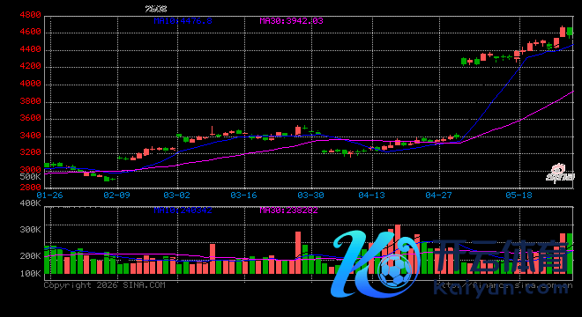The width and height of the screenshot is (582, 317).
Task: Click the 03-16 date label
Action: (x=244, y=195)
